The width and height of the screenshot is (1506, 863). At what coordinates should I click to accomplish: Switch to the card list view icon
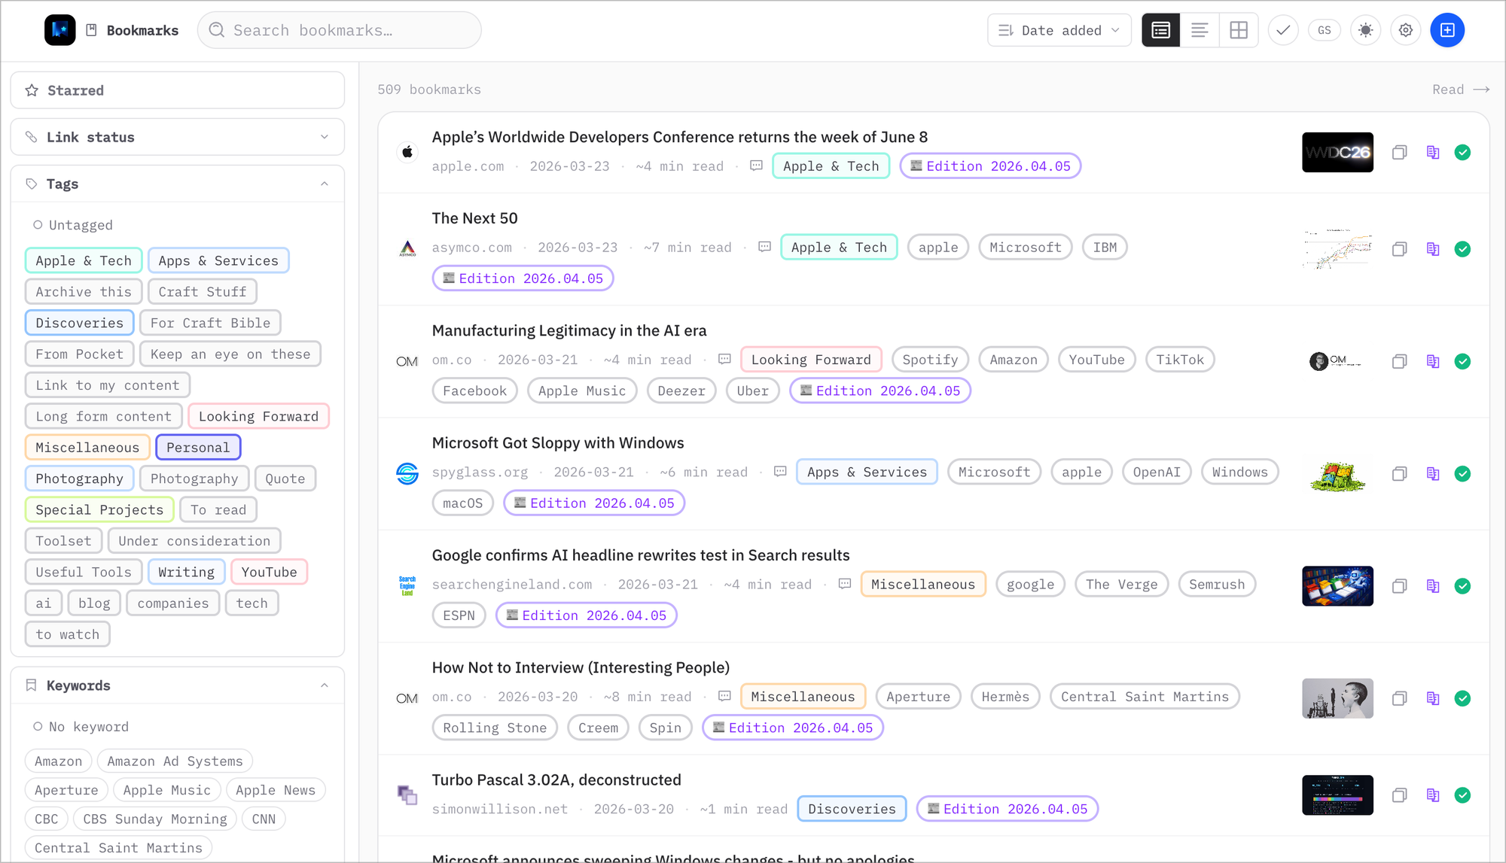click(1160, 30)
